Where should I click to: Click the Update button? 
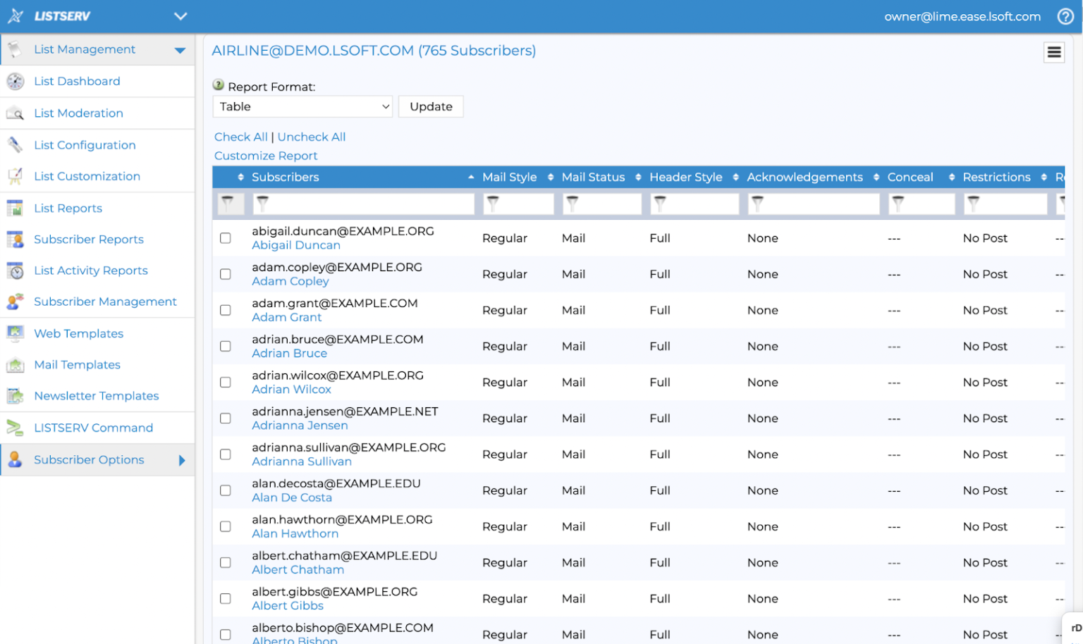(x=431, y=106)
